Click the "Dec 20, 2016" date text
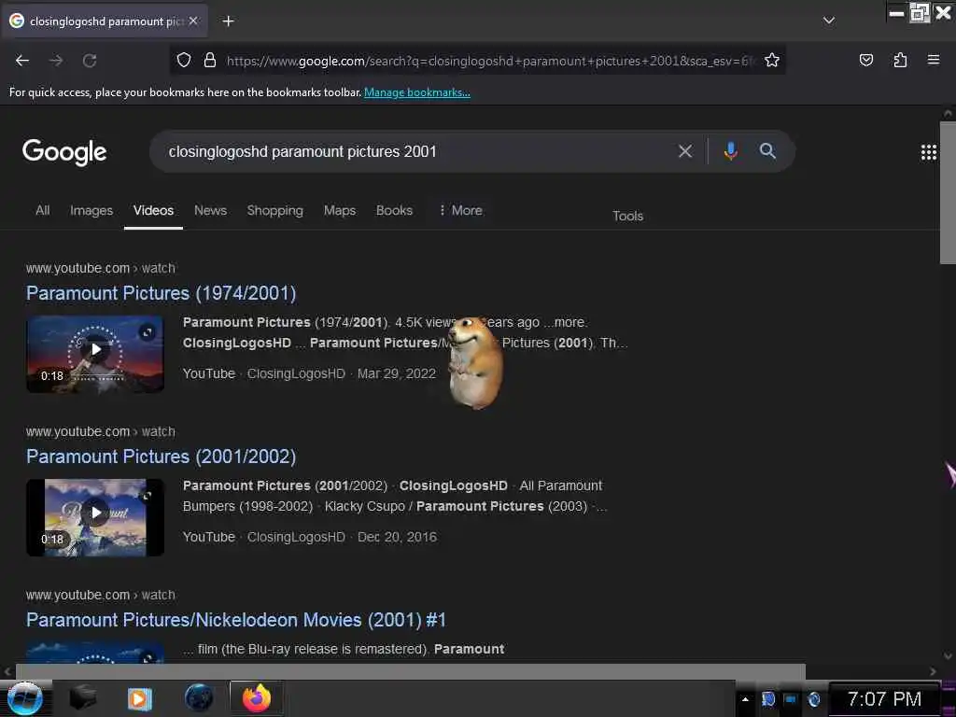This screenshot has height=717, width=956. (397, 537)
